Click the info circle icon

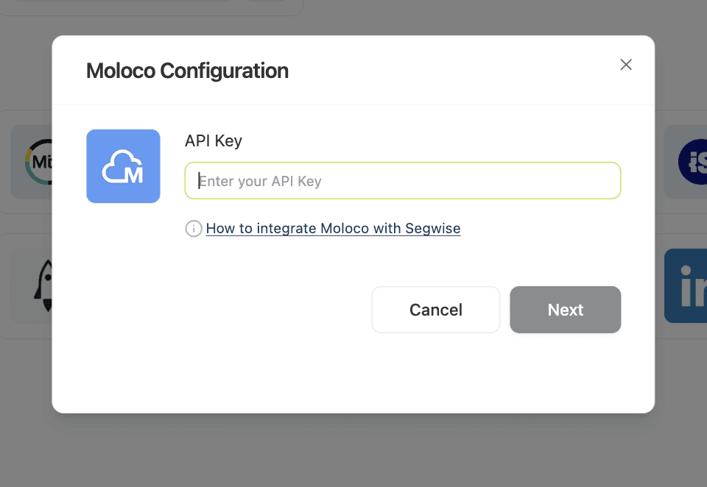194,229
